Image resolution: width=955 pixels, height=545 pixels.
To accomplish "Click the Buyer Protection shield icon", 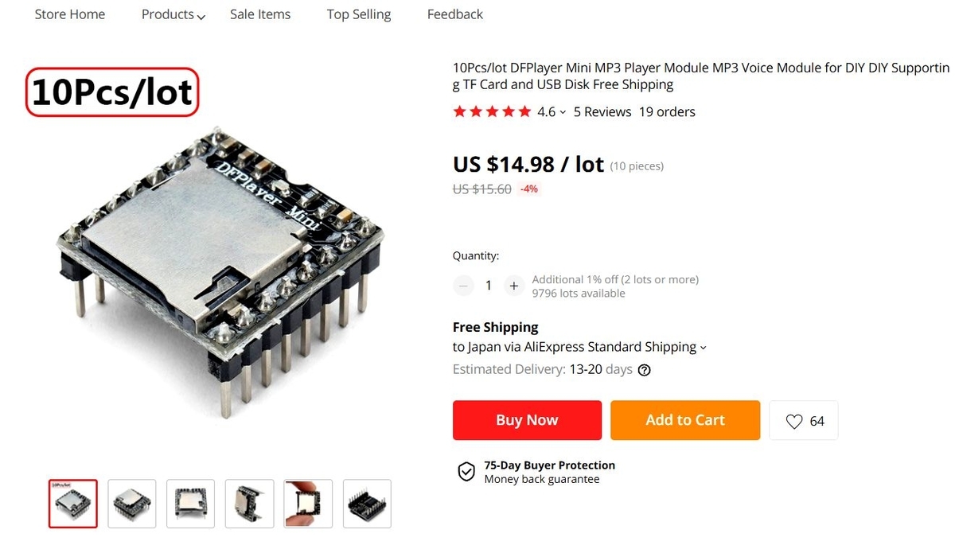I will [466, 472].
